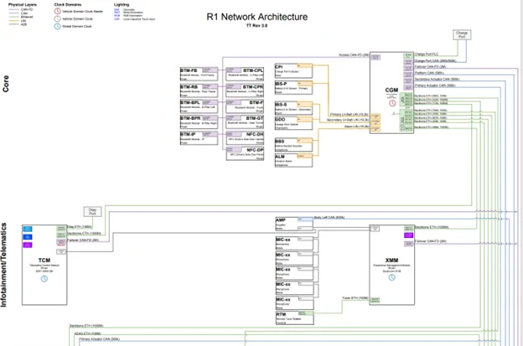Click the CPI charge port indicator block
This screenshot has height=346, width=523.
[x=293, y=70]
